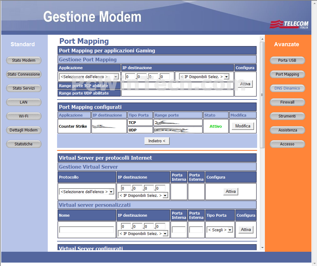Screen dimensions: 317x266
Task: Click Porta Esterna field in personalizzati row
Action: pyautogui.click(x=196, y=230)
